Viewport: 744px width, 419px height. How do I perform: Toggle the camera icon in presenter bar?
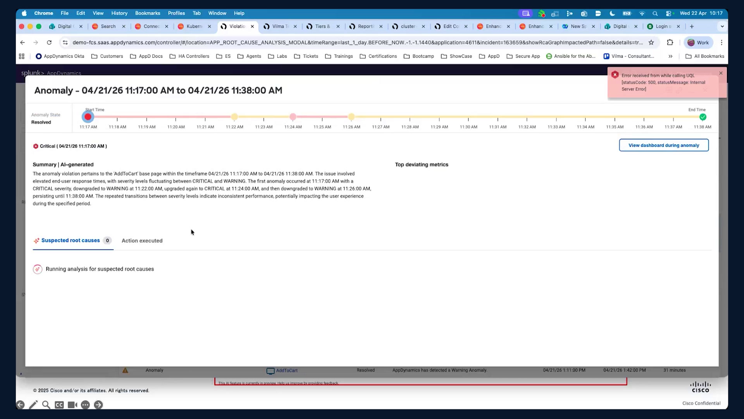click(x=72, y=405)
